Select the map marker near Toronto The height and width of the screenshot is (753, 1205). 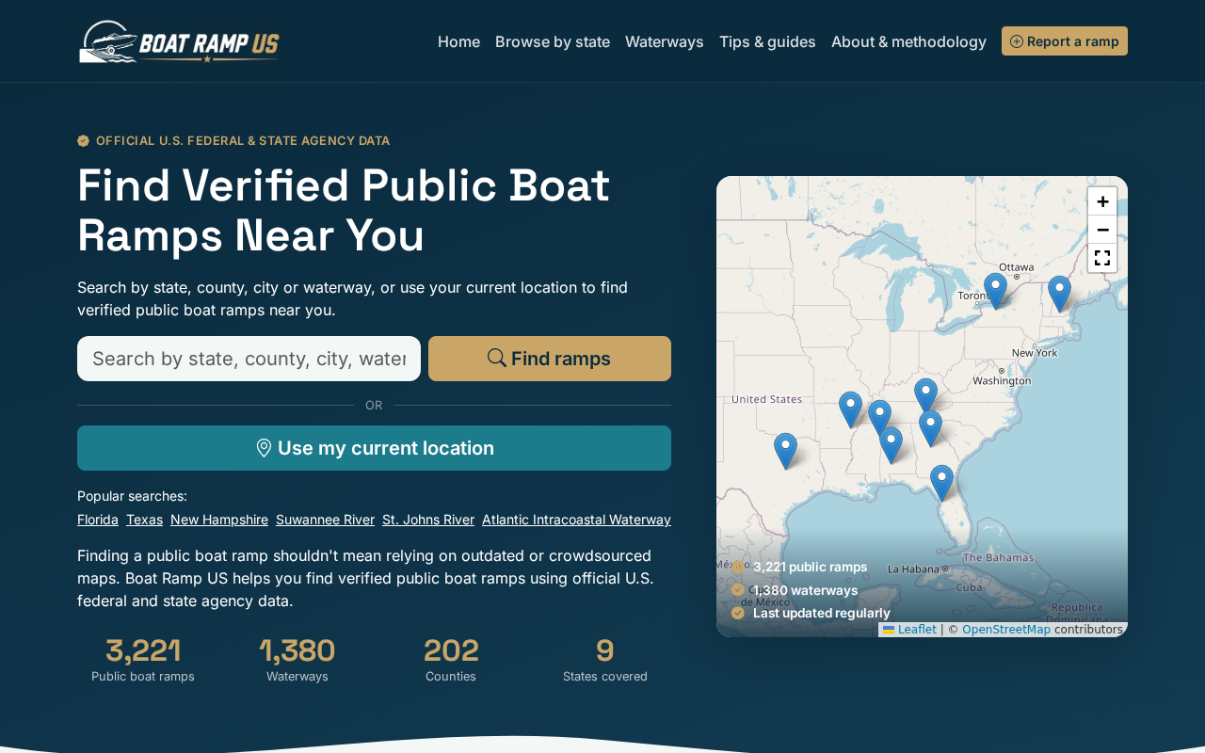pyautogui.click(x=995, y=290)
